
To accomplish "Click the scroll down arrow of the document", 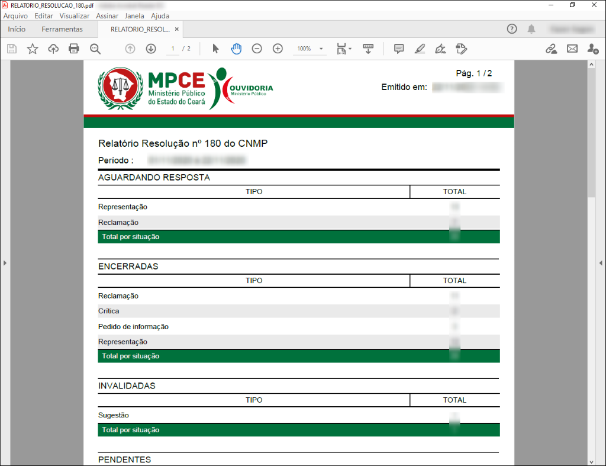I will point(591,462).
